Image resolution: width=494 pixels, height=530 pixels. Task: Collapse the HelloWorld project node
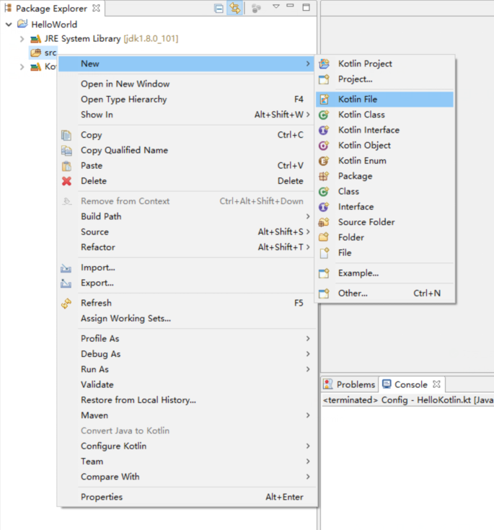click(x=9, y=25)
